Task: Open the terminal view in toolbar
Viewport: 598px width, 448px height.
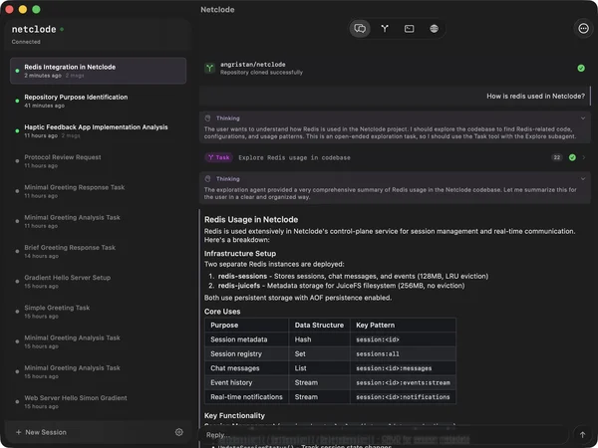Action: click(410, 29)
